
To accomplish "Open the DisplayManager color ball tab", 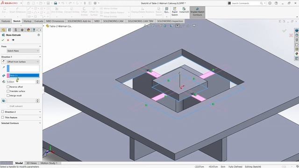I will click(x=28, y=30).
